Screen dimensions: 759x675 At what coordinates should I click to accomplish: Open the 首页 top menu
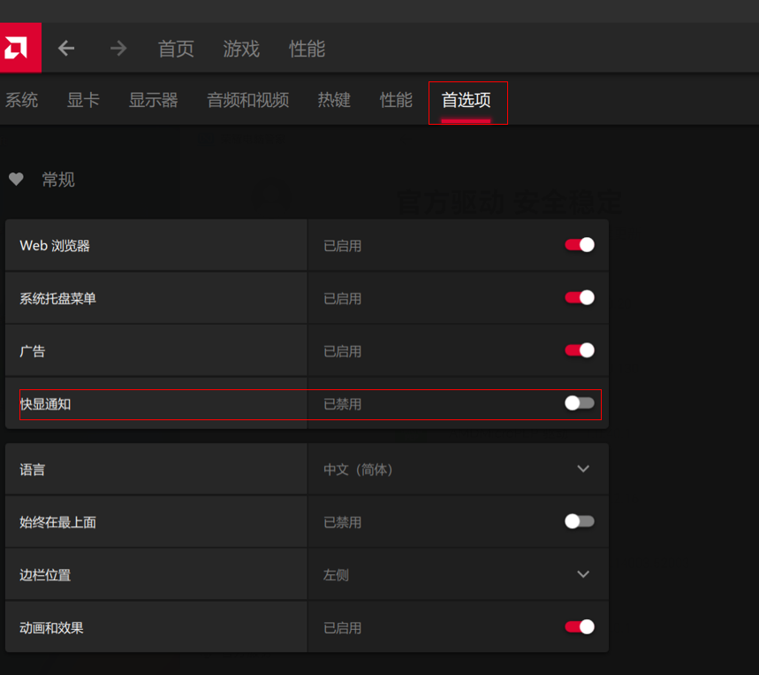coord(176,49)
